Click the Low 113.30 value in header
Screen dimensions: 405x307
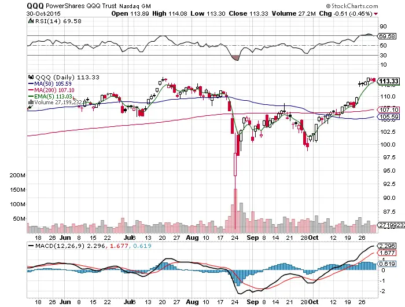pyautogui.click(x=208, y=13)
